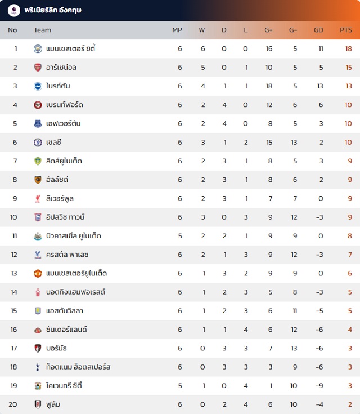Click the Liverpool club crest
Viewport: 360px width, 414px height.
click(38, 199)
